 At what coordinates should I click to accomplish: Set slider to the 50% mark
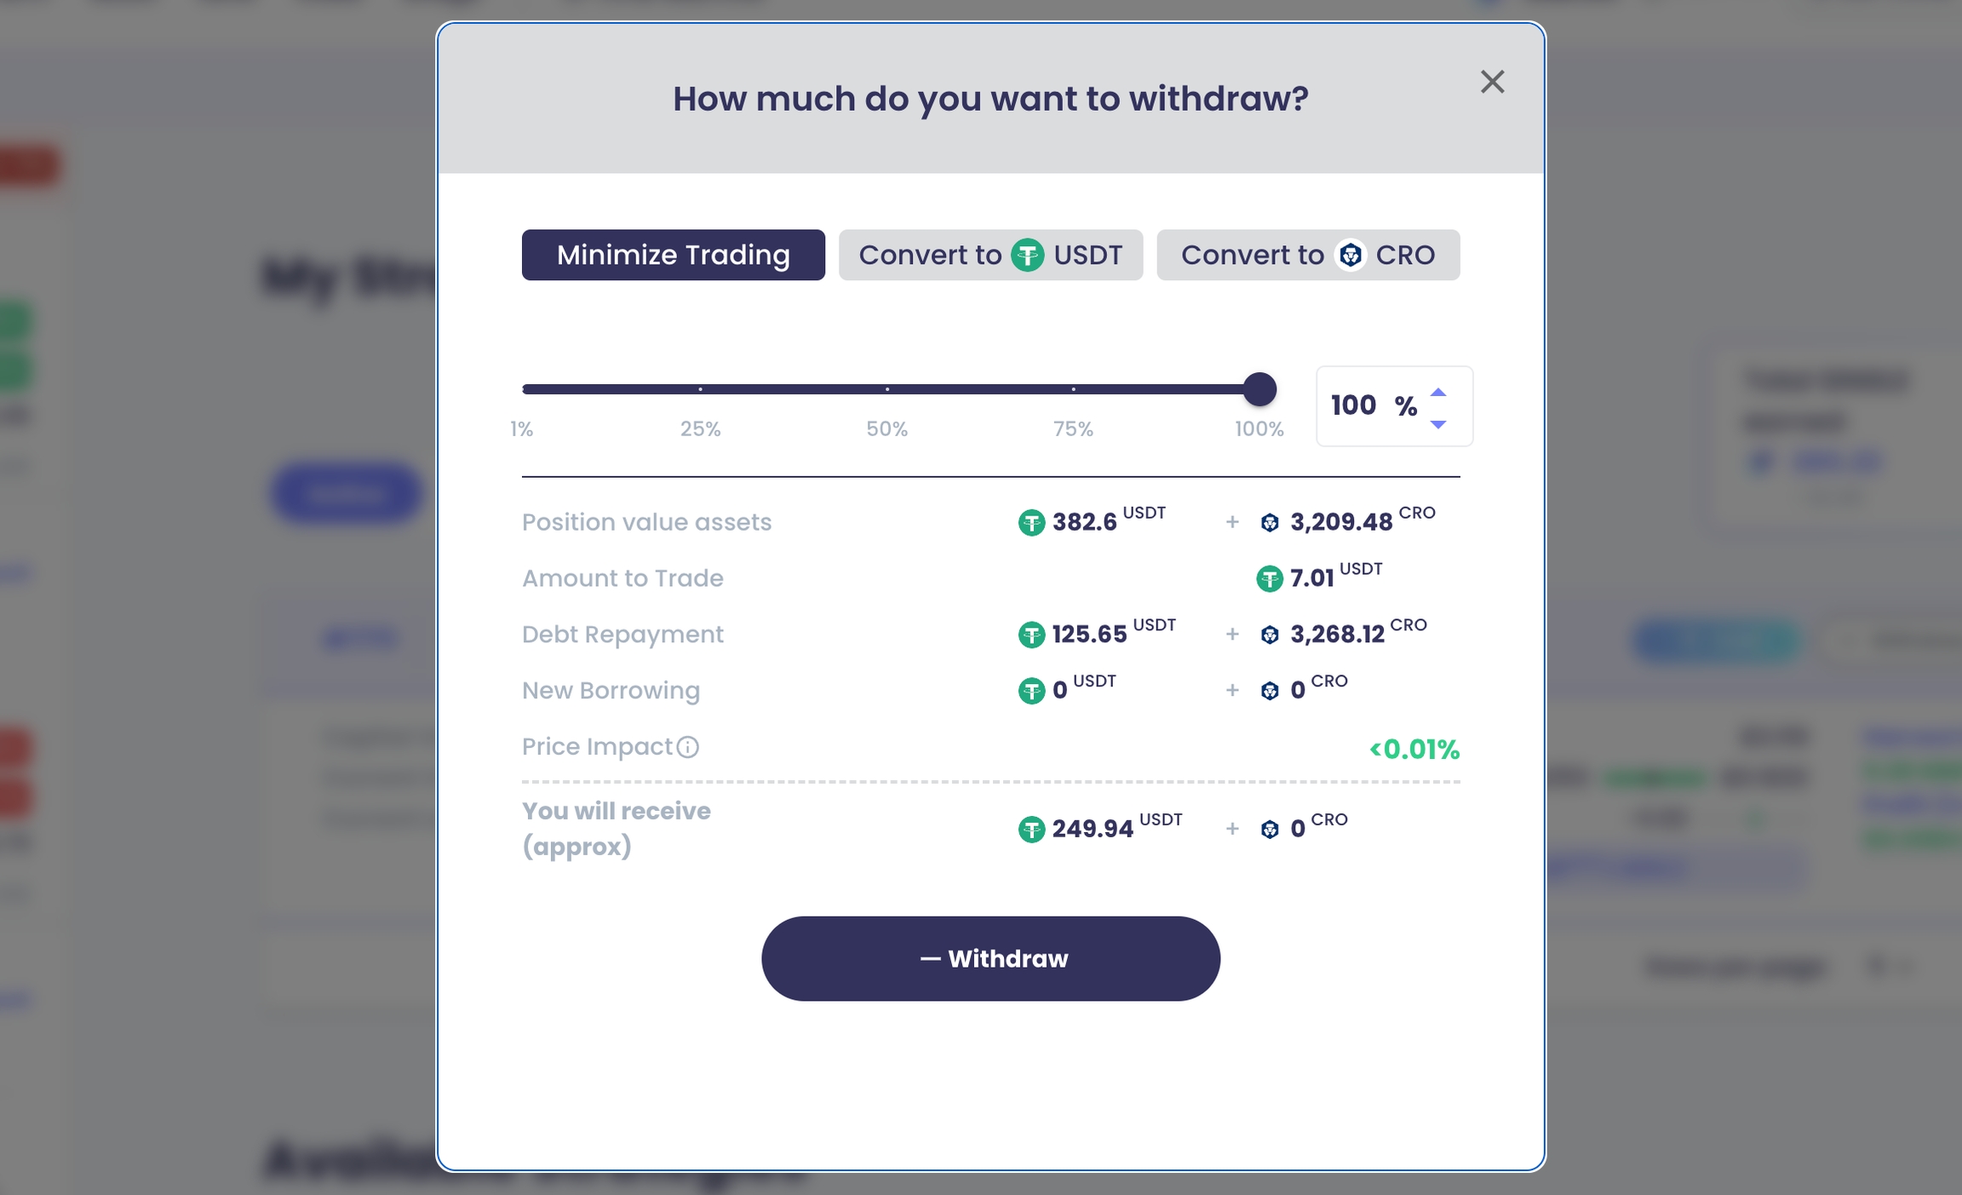[886, 389]
